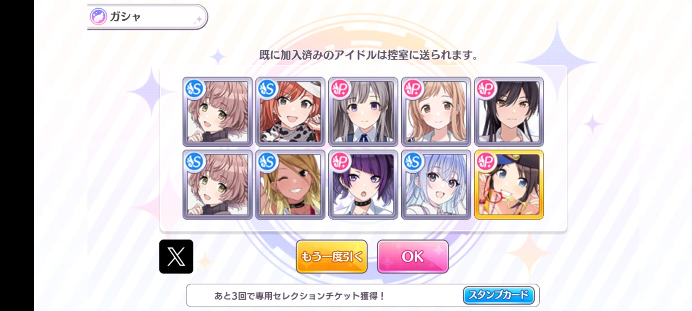Select top-row pink short-haired idol card
Image resolution: width=692 pixels, height=311 pixels.
[x=217, y=112]
